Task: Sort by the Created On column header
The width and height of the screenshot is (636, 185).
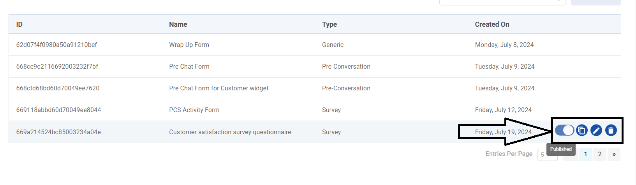Action: pyautogui.click(x=492, y=24)
